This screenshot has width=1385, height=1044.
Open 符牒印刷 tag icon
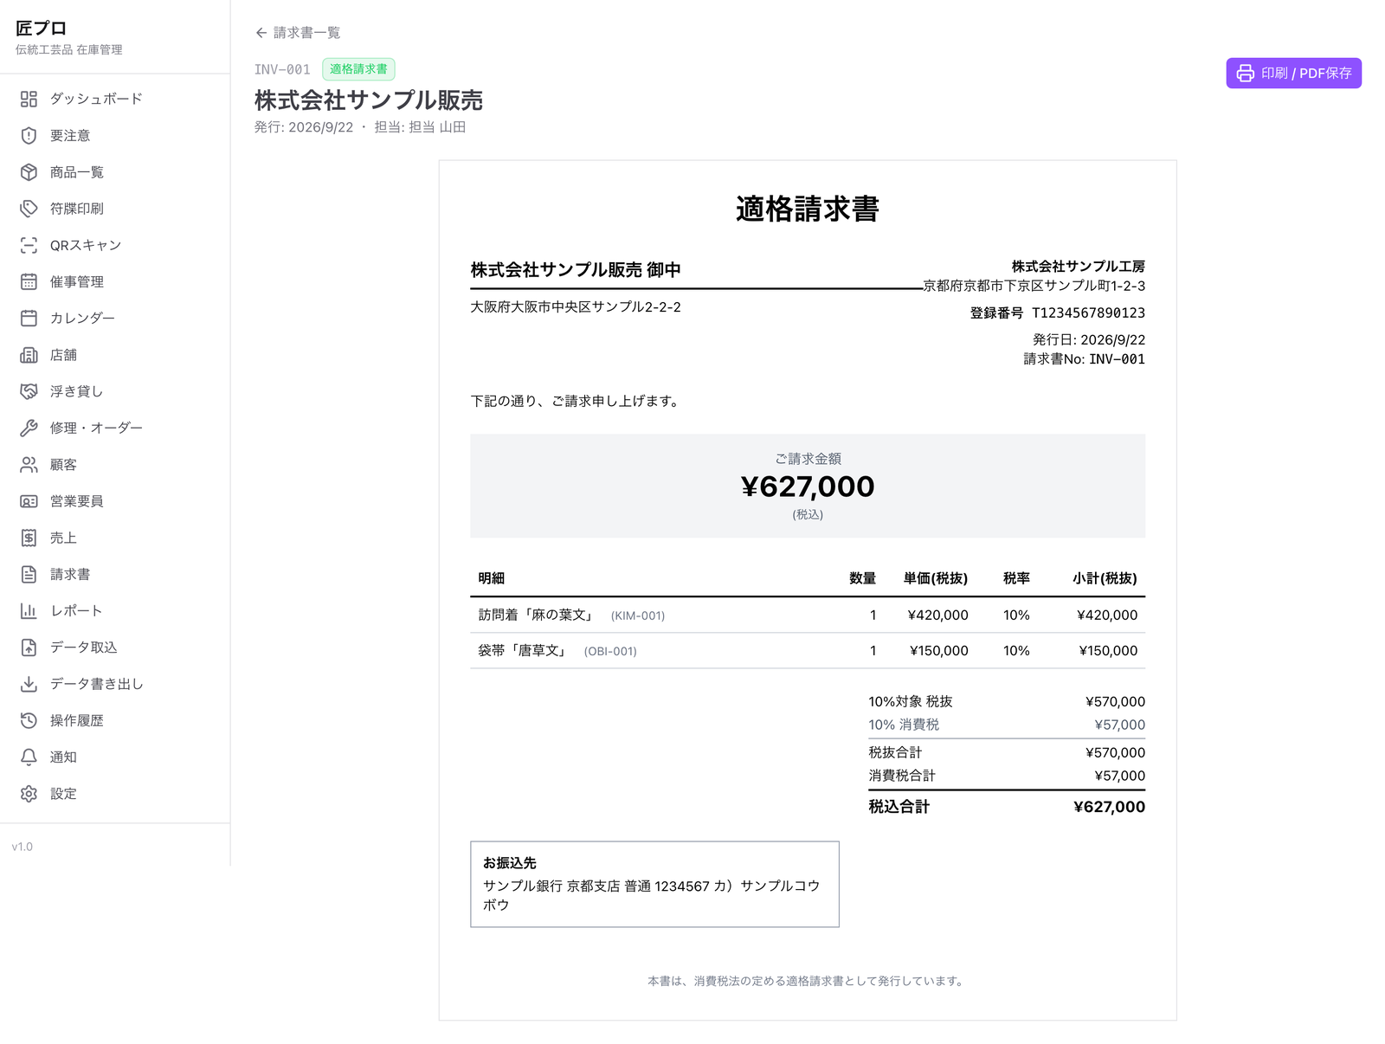(x=29, y=209)
